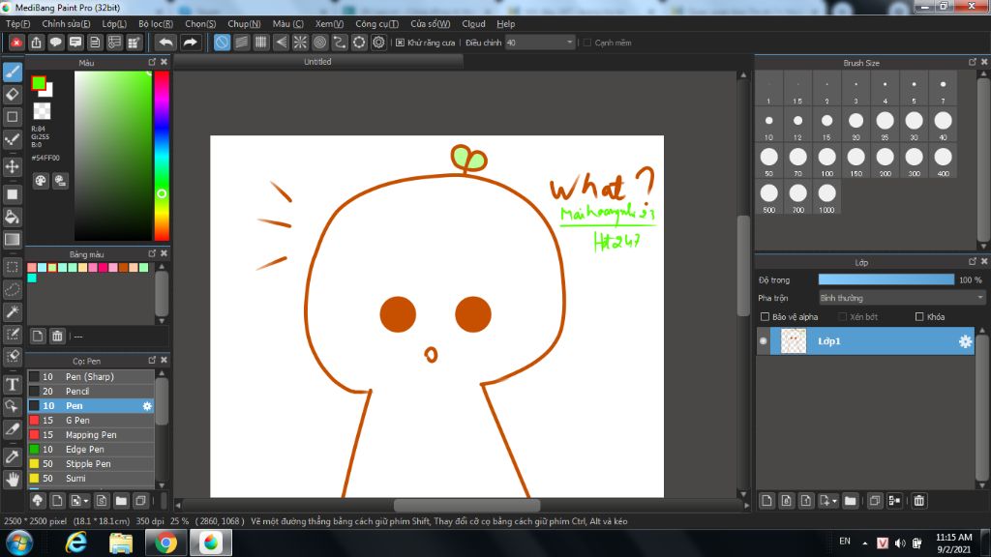The image size is (991, 557).
Task: Choose brush size 1000 in Brush Size panel
Action: click(826, 197)
